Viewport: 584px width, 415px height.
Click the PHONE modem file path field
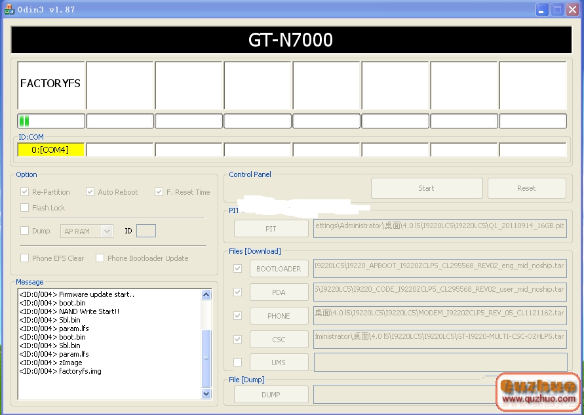pos(440,315)
